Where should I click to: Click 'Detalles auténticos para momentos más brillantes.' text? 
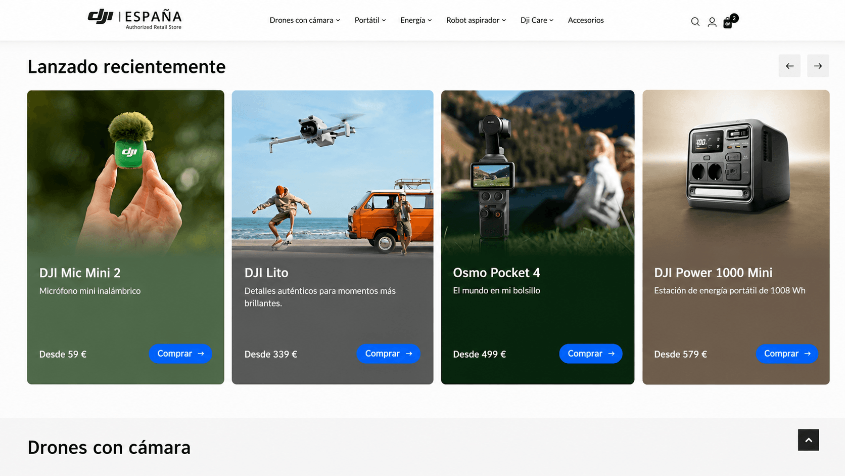point(320,297)
